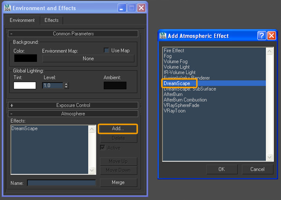Click Effects list scrollbar down arrow
This screenshot has height=200, width=281.
(92, 170)
